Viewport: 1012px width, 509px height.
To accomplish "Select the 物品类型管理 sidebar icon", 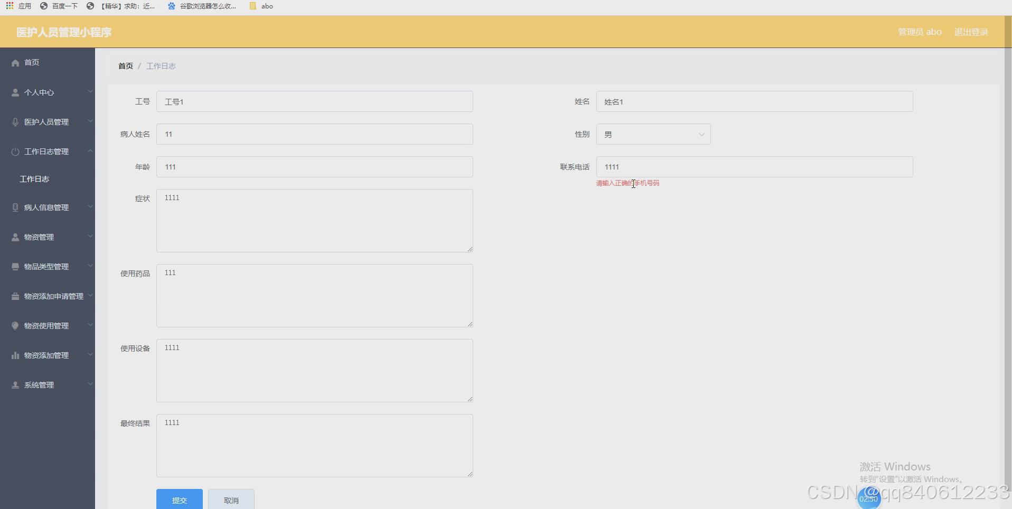I will click(x=15, y=267).
